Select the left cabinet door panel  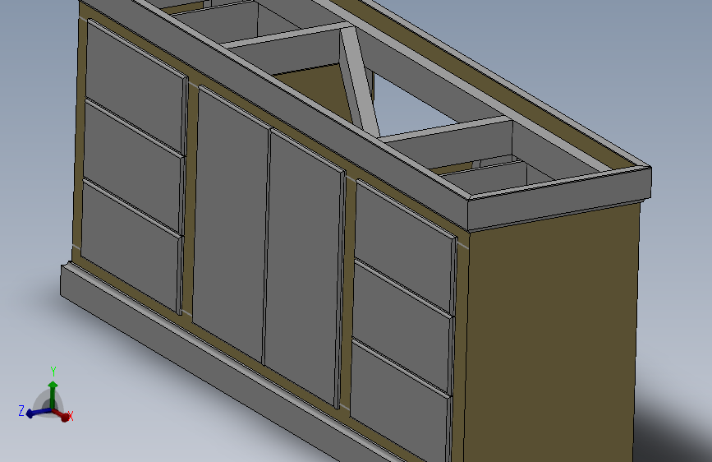pyautogui.click(x=231, y=225)
